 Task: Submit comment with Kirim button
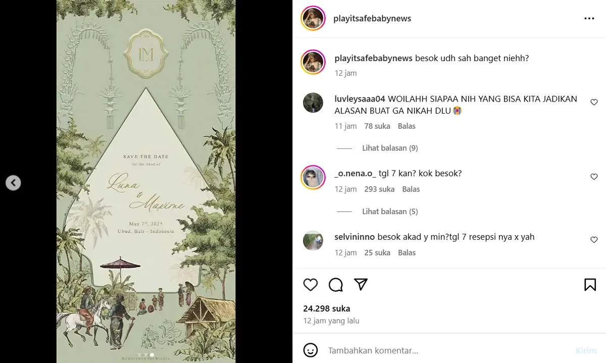click(585, 350)
